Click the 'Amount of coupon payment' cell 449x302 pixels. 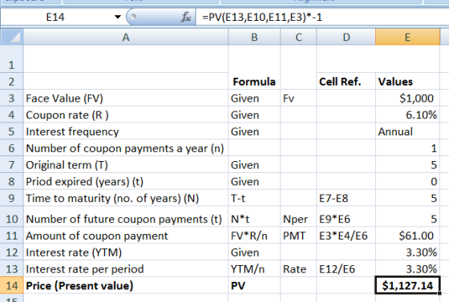126,236
